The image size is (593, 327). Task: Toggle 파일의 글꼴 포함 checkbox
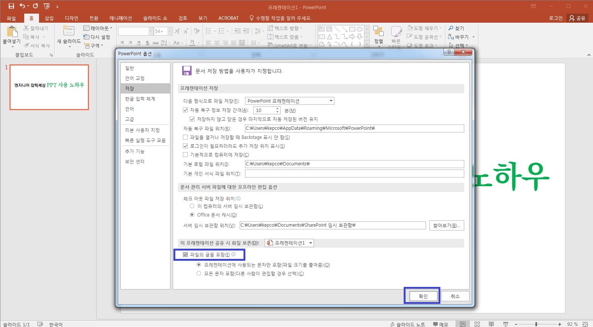point(186,254)
